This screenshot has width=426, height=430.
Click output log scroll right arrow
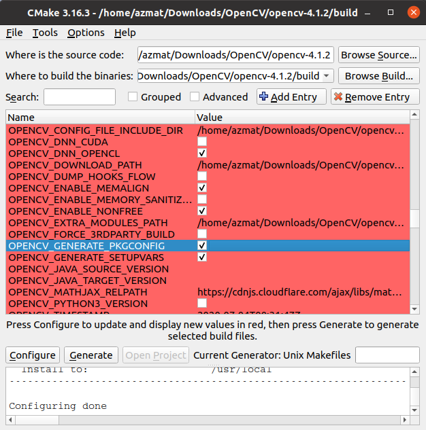coord(405,420)
